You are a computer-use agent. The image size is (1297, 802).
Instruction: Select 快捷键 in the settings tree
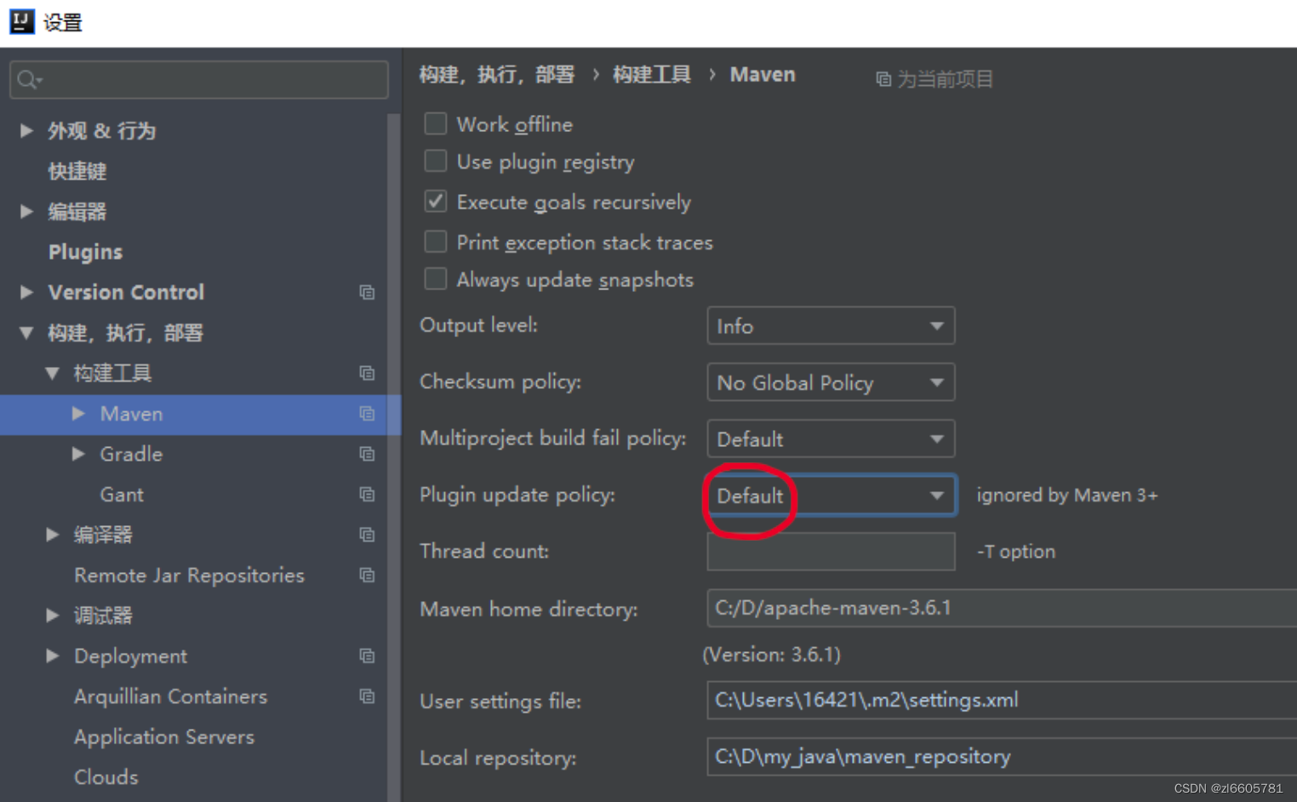click(x=77, y=171)
